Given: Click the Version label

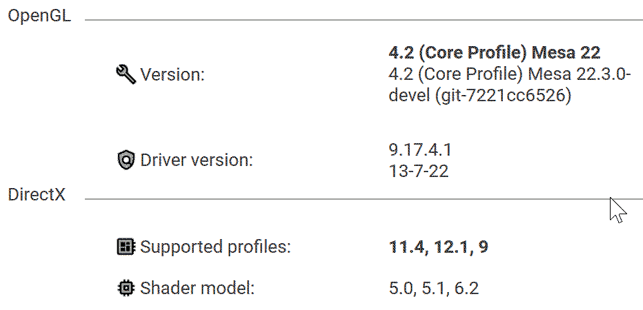Looking at the screenshot, I should [x=172, y=74].
